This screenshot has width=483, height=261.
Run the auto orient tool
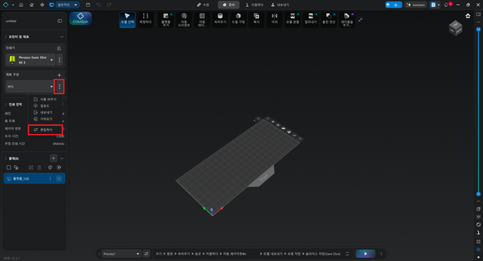pyautogui.click(x=184, y=19)
